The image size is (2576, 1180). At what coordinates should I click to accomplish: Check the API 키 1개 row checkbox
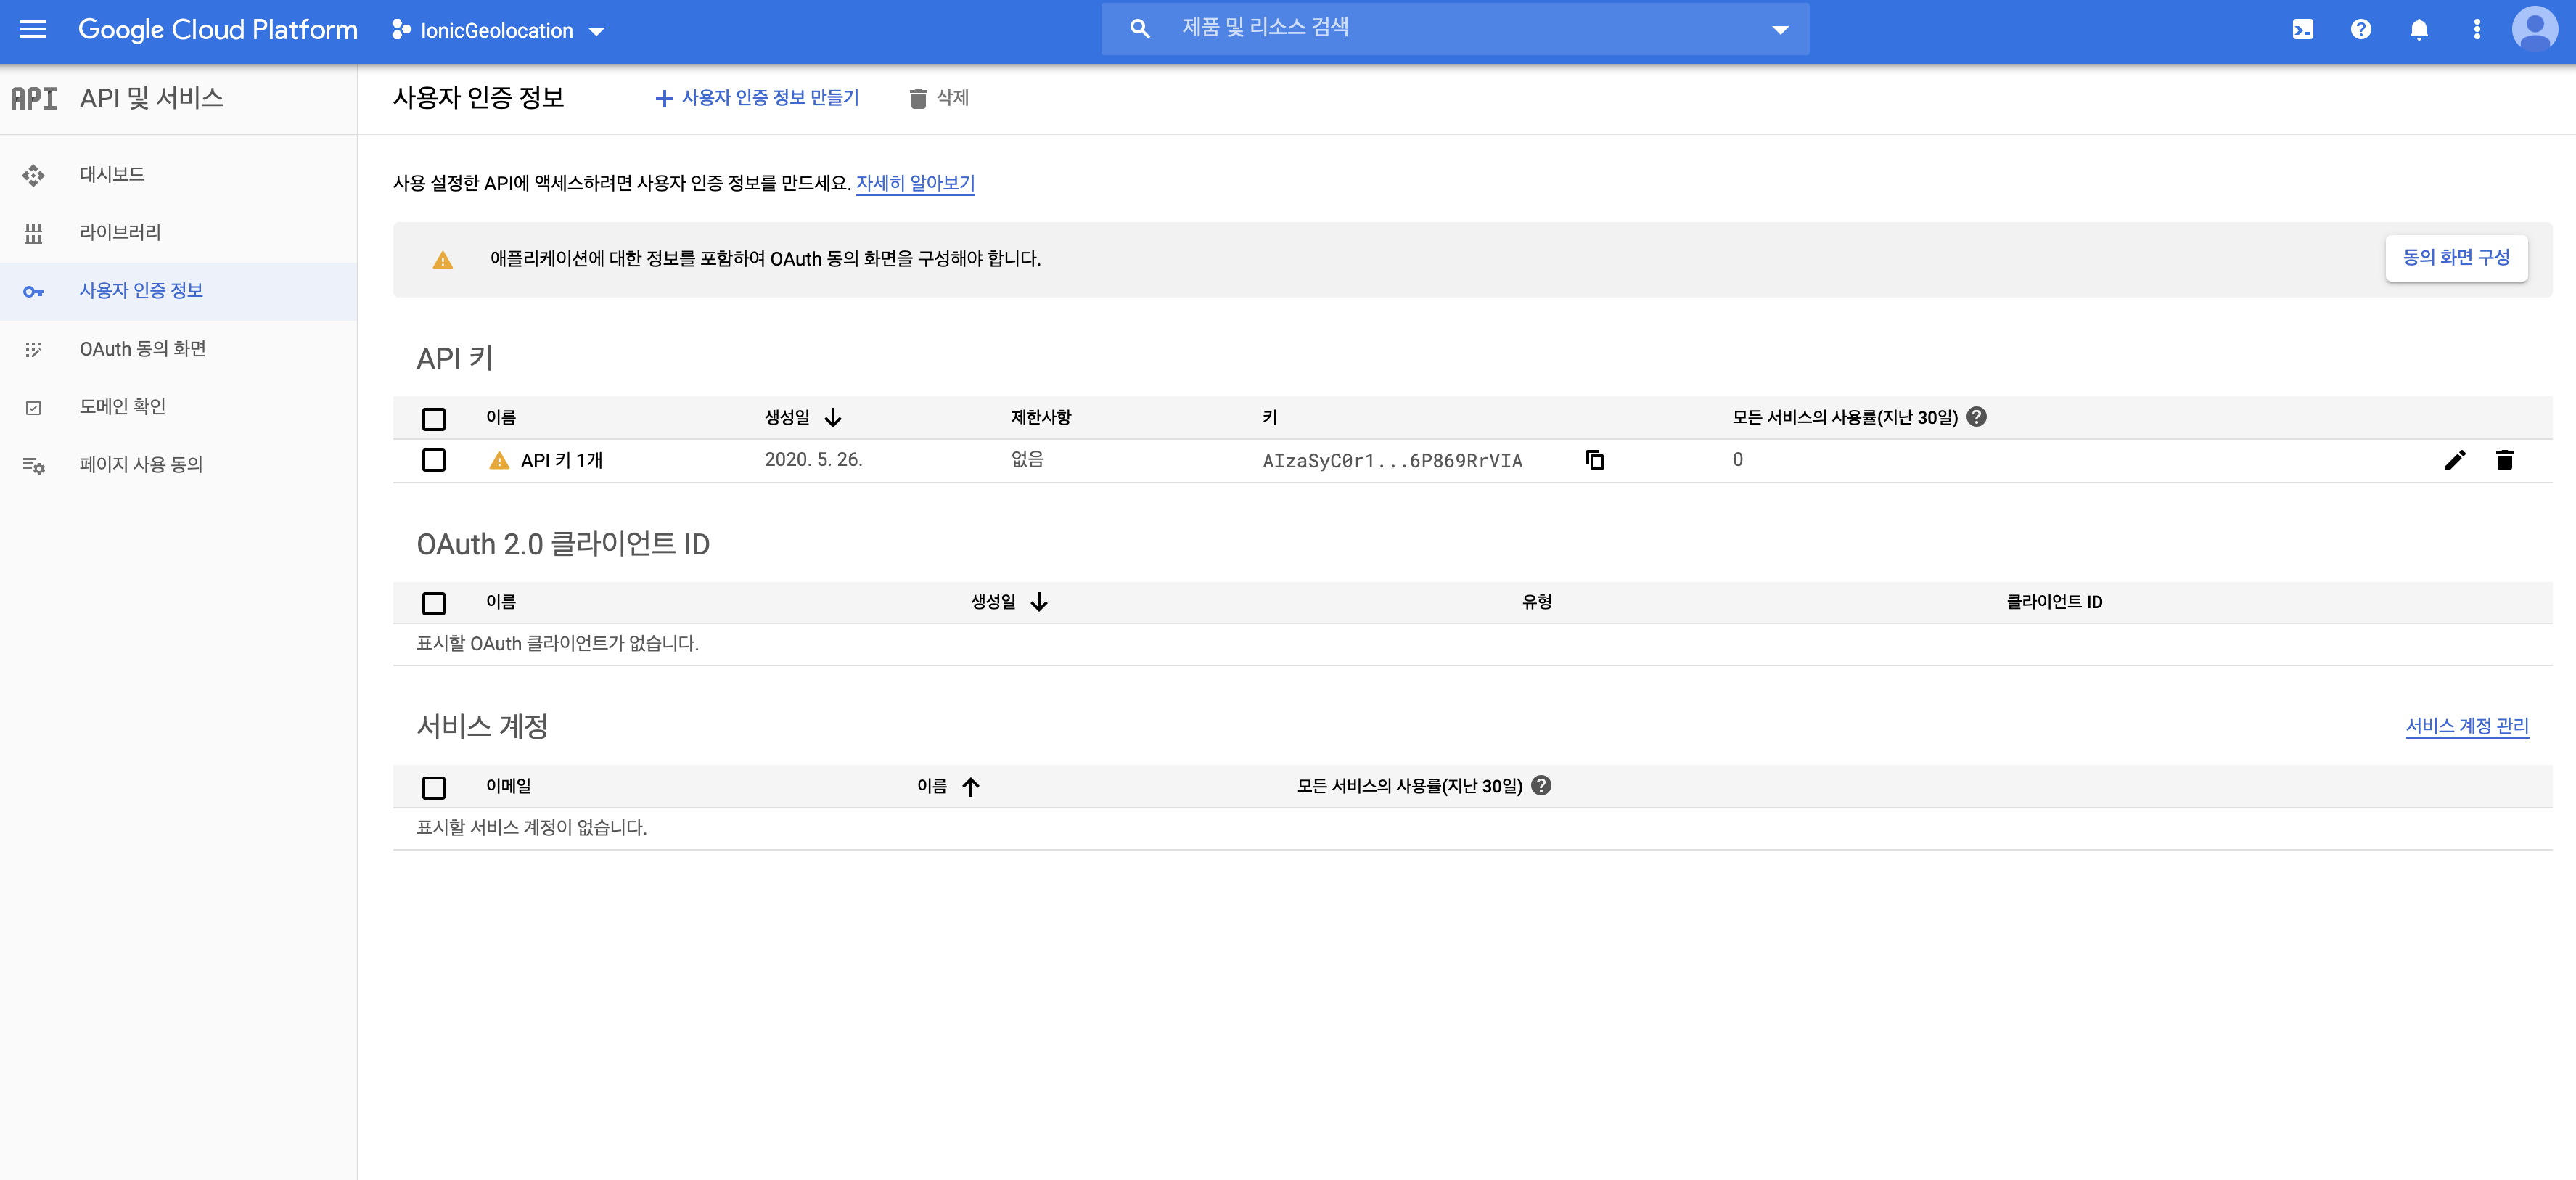coord(433,460)
